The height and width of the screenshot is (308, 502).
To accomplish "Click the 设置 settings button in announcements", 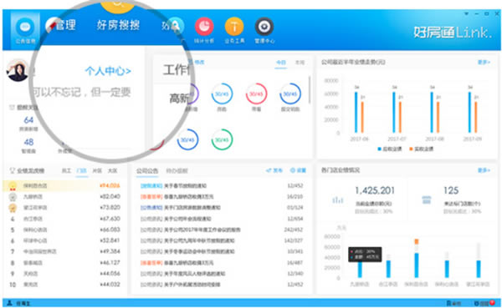I will [298, 170].
